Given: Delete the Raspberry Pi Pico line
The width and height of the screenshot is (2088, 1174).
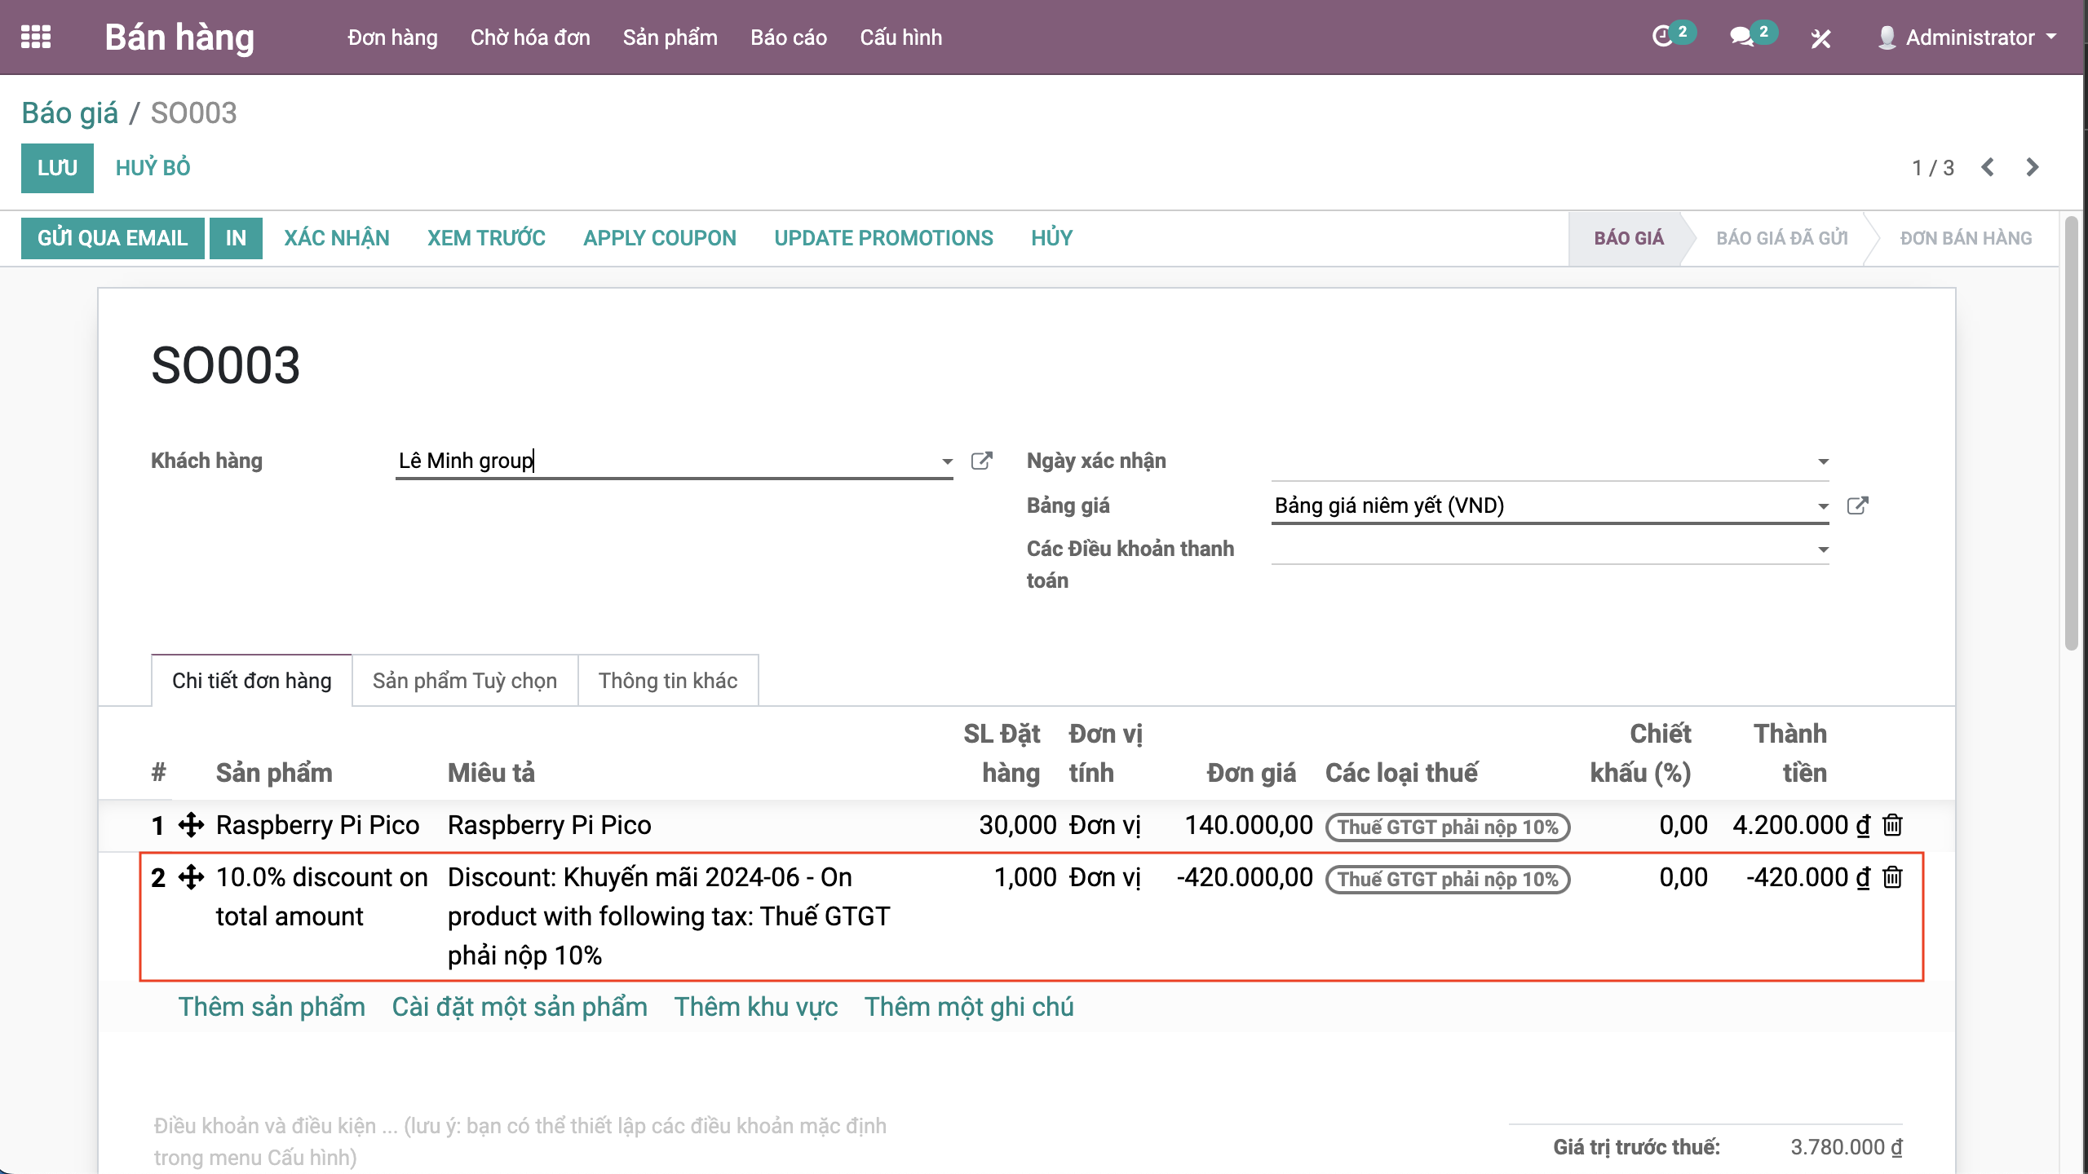Looking at the screenshot, I should (1892, 825).
